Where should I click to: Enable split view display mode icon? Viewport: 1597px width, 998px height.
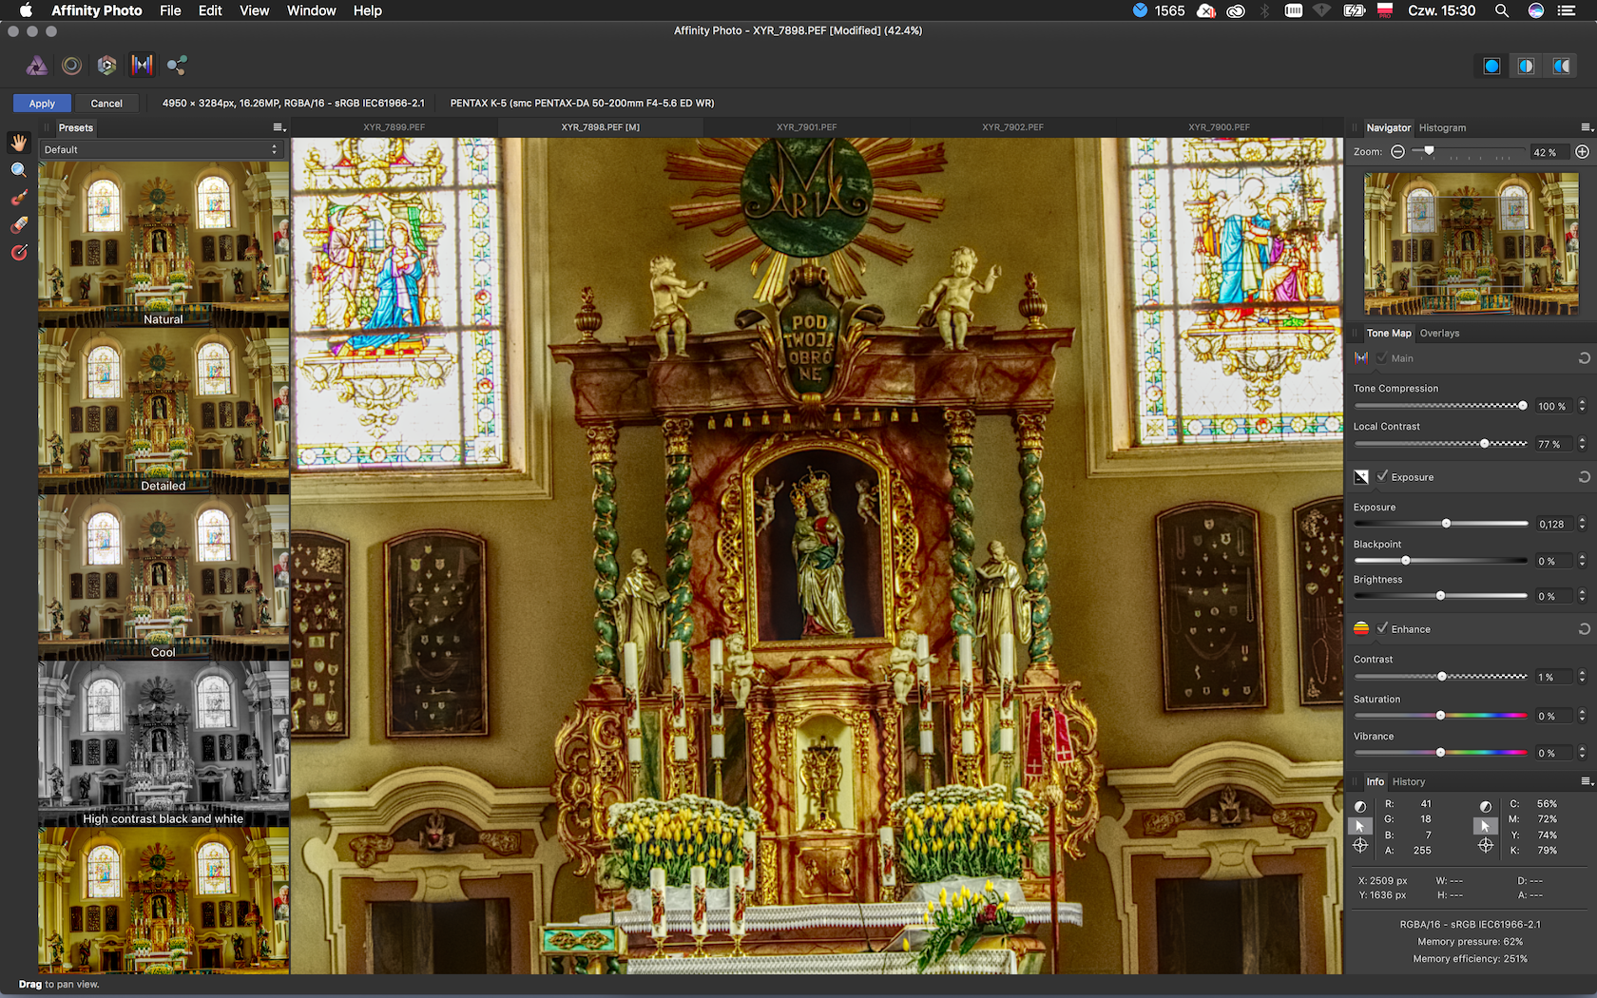pos(1526,66)
